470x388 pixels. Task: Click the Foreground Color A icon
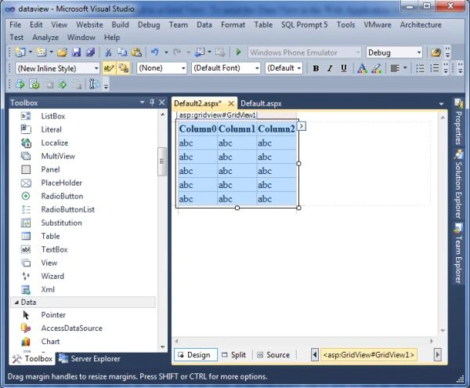point(362,68)
